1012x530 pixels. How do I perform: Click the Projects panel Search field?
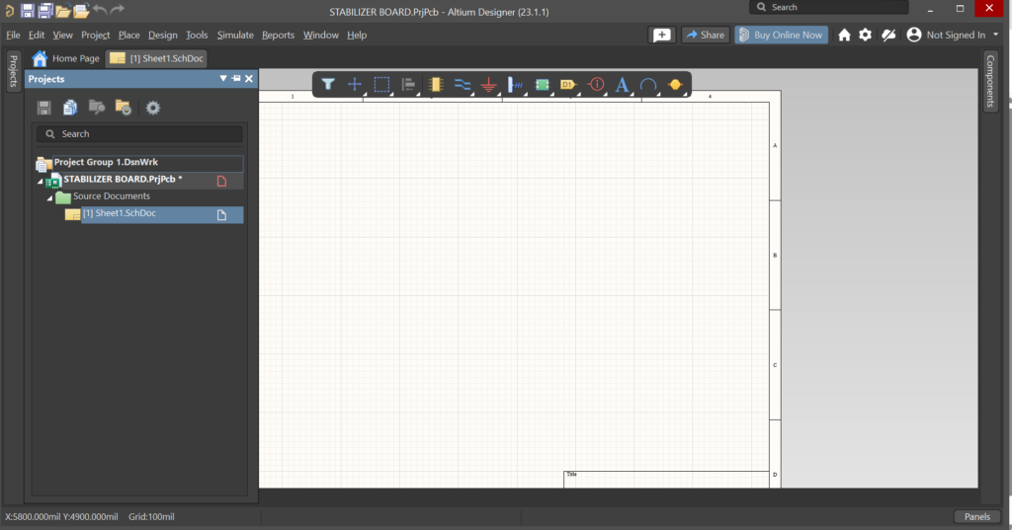coord(139,134)
